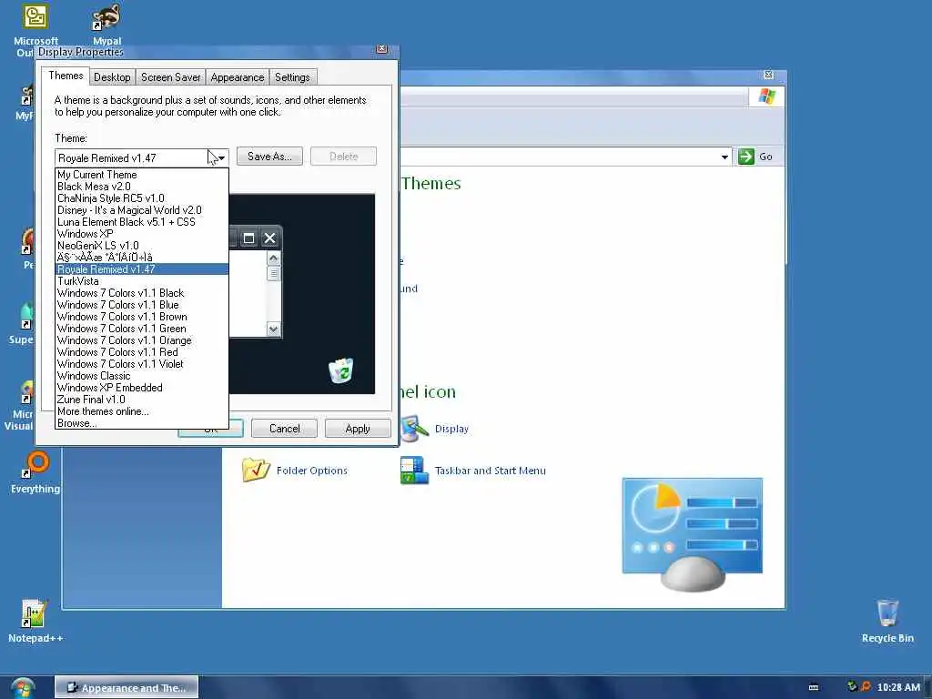Choose the TurkVista theme

click(x=141, y=281)
